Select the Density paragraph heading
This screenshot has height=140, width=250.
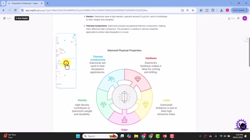[x=90, y=16]
